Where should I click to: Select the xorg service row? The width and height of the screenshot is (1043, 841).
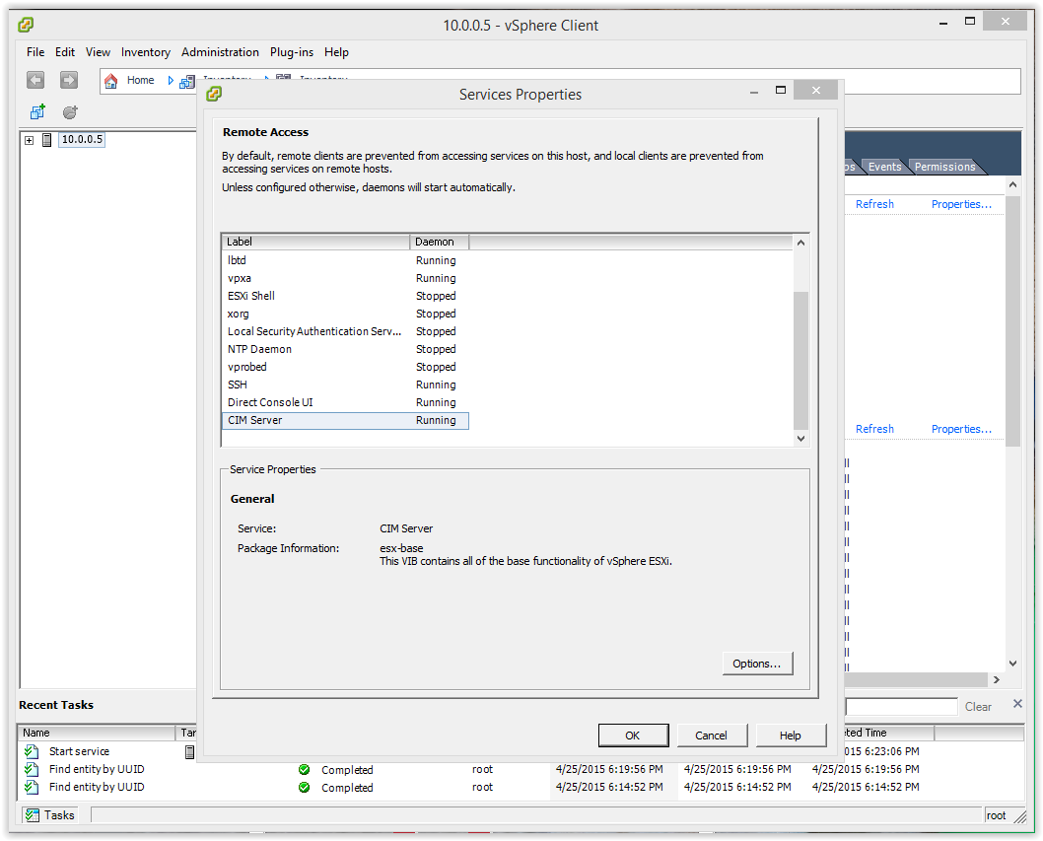coord(345,314)
